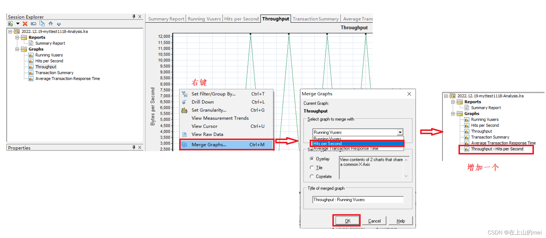Collapse the Graphs folder in right tree
546x238 pixels.
(x=453, y=114)
